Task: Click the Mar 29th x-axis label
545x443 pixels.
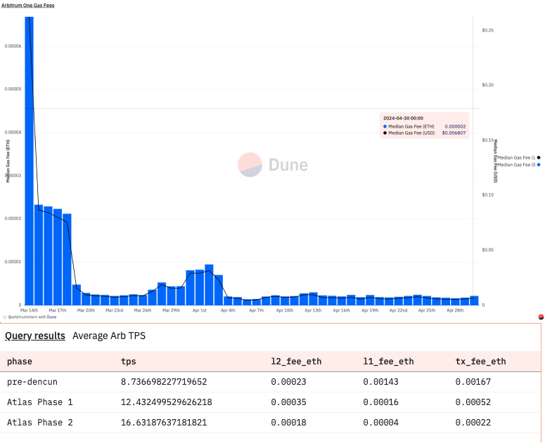Action: pyautogui.click(x=171, y=310)
